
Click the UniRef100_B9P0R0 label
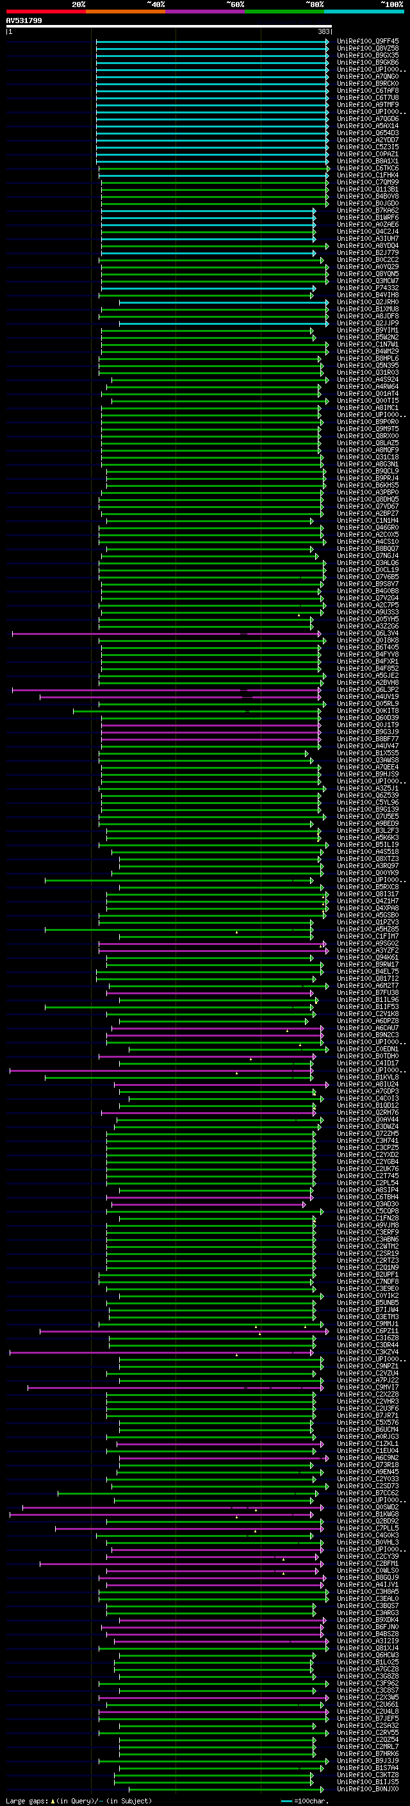(368, 422)
